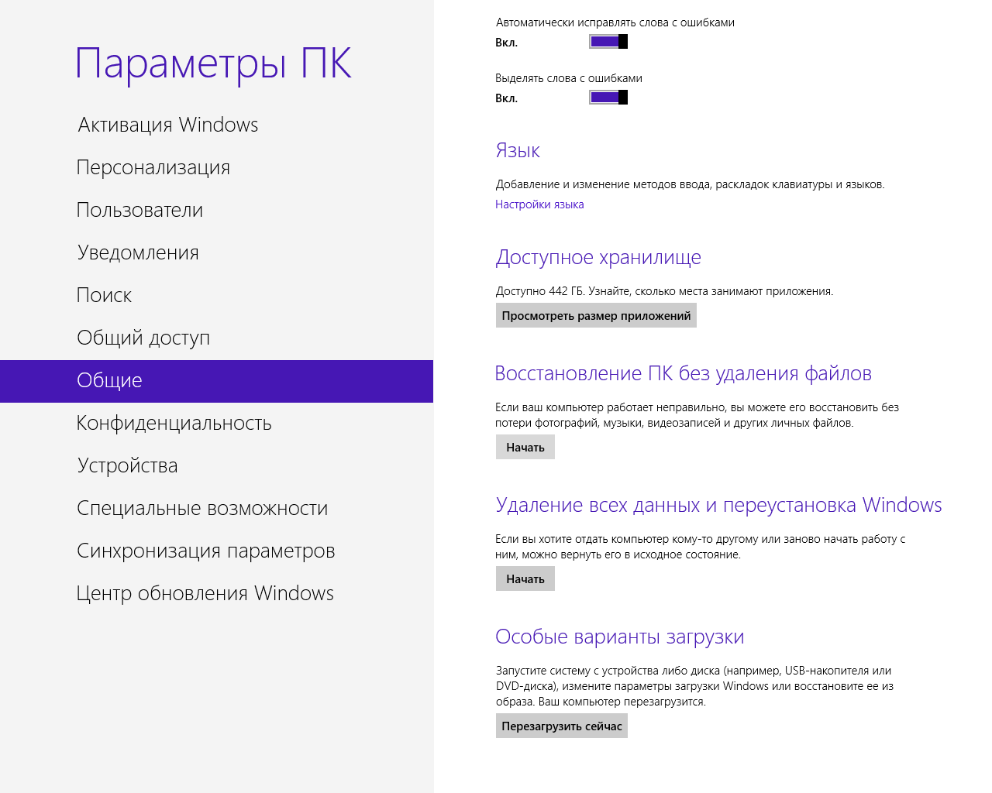
Task: Open Активация Windows settings section
Action: [x=167, y=125]
